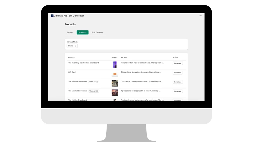Image resolution: width=253 pixels, height=142 pixels.
Task: Click the Product column header
Action: pos(71,57)
